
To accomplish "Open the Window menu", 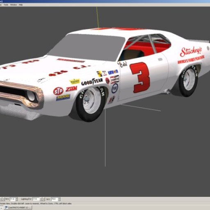I will [x=14, y=5].
